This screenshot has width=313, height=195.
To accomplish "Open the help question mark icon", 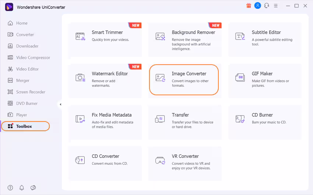I will click(10, 188).
